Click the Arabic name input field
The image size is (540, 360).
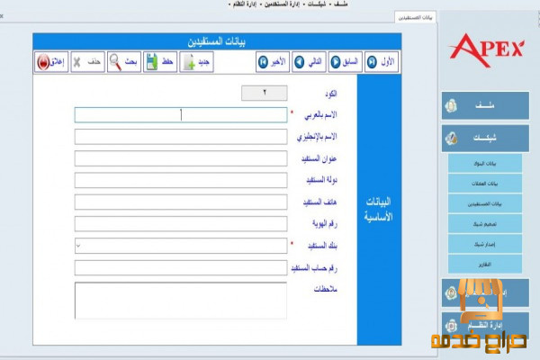pyautogui.click(x=180, y=114)
